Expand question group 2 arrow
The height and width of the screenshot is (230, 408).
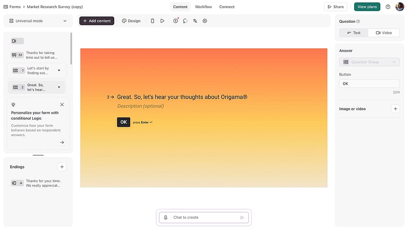point(59,87)
